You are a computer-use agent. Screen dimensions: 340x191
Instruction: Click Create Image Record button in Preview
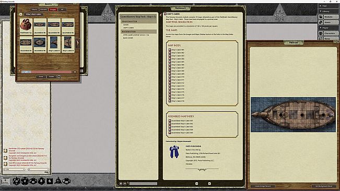pyautogui.click(x=263, y=186)
